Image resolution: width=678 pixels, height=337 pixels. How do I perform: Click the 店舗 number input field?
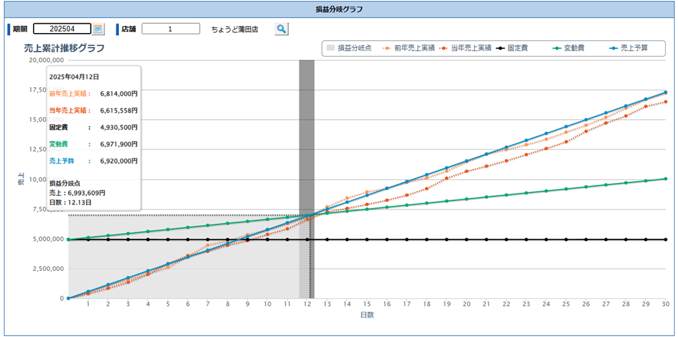[171, 29]
